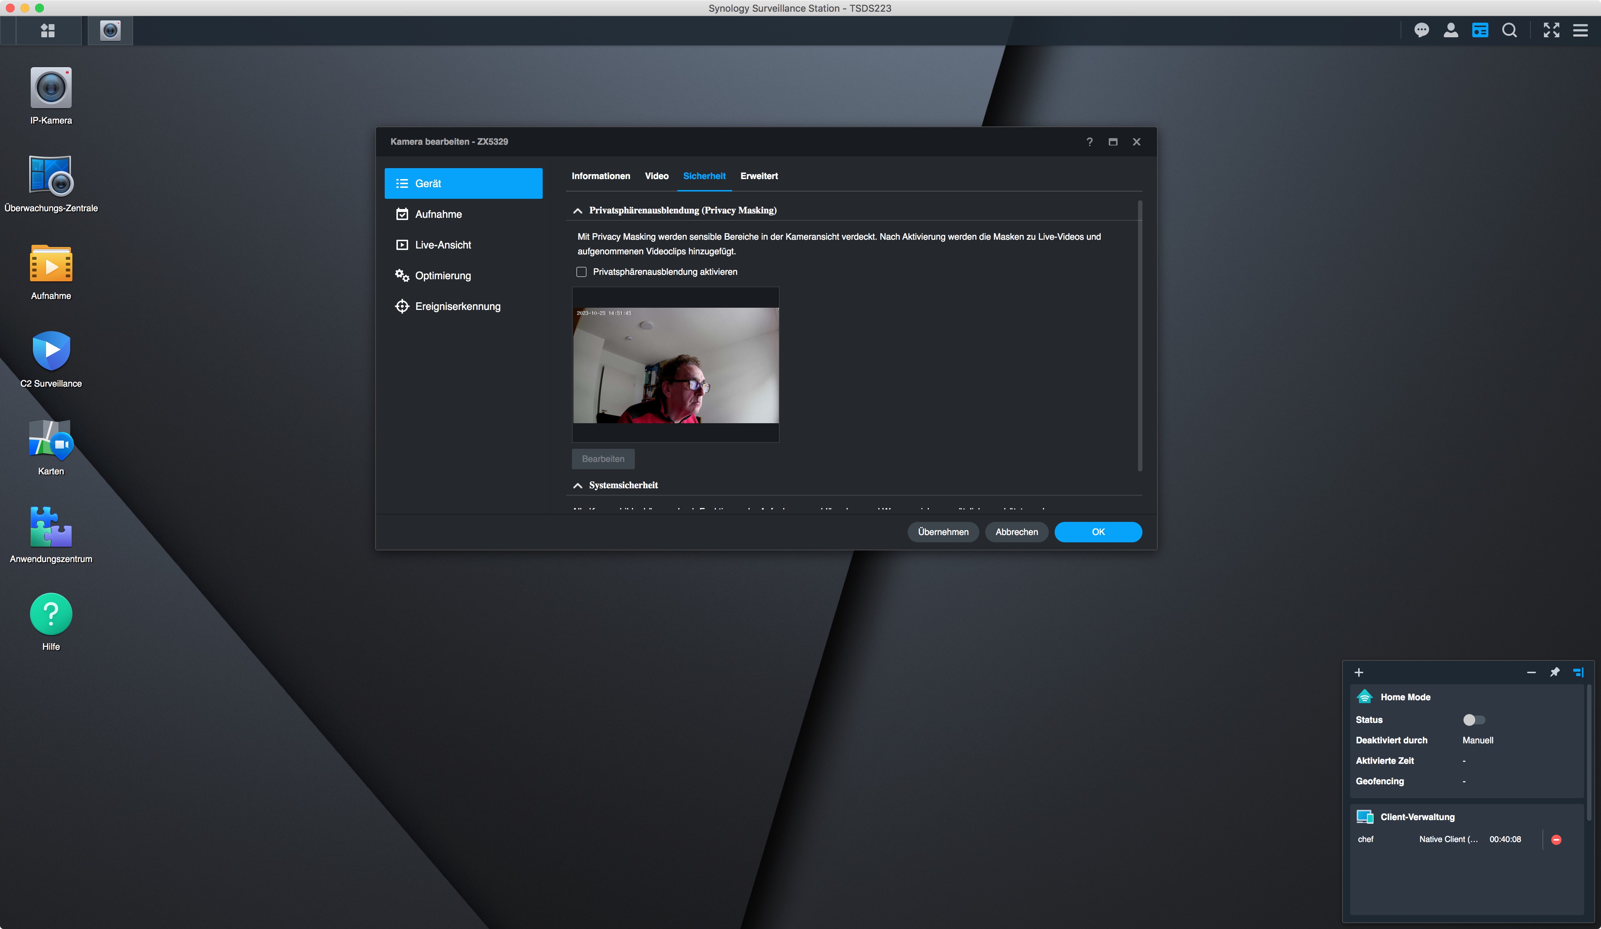Enable the Privatsphärenausblendung aktivieren checkbox

581,272
